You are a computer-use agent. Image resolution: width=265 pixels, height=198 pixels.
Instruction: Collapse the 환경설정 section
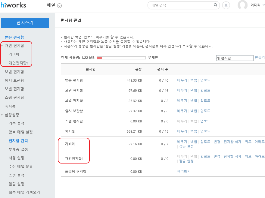pyautogui.click(x=2, y=115)
